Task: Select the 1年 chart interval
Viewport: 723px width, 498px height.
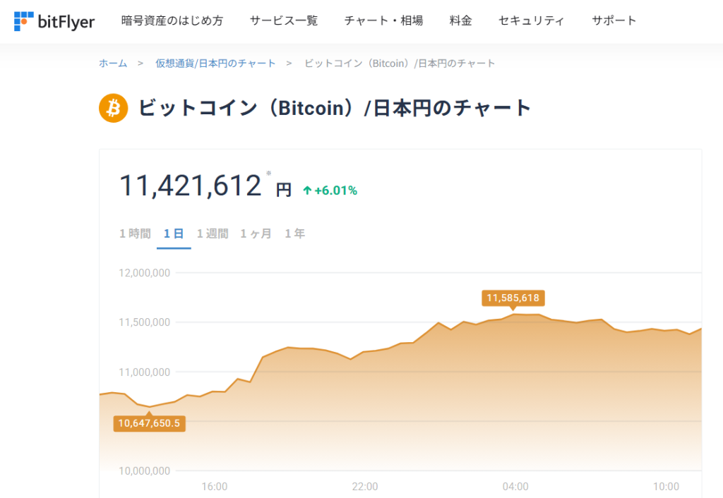Action: [x=294, y=233]
